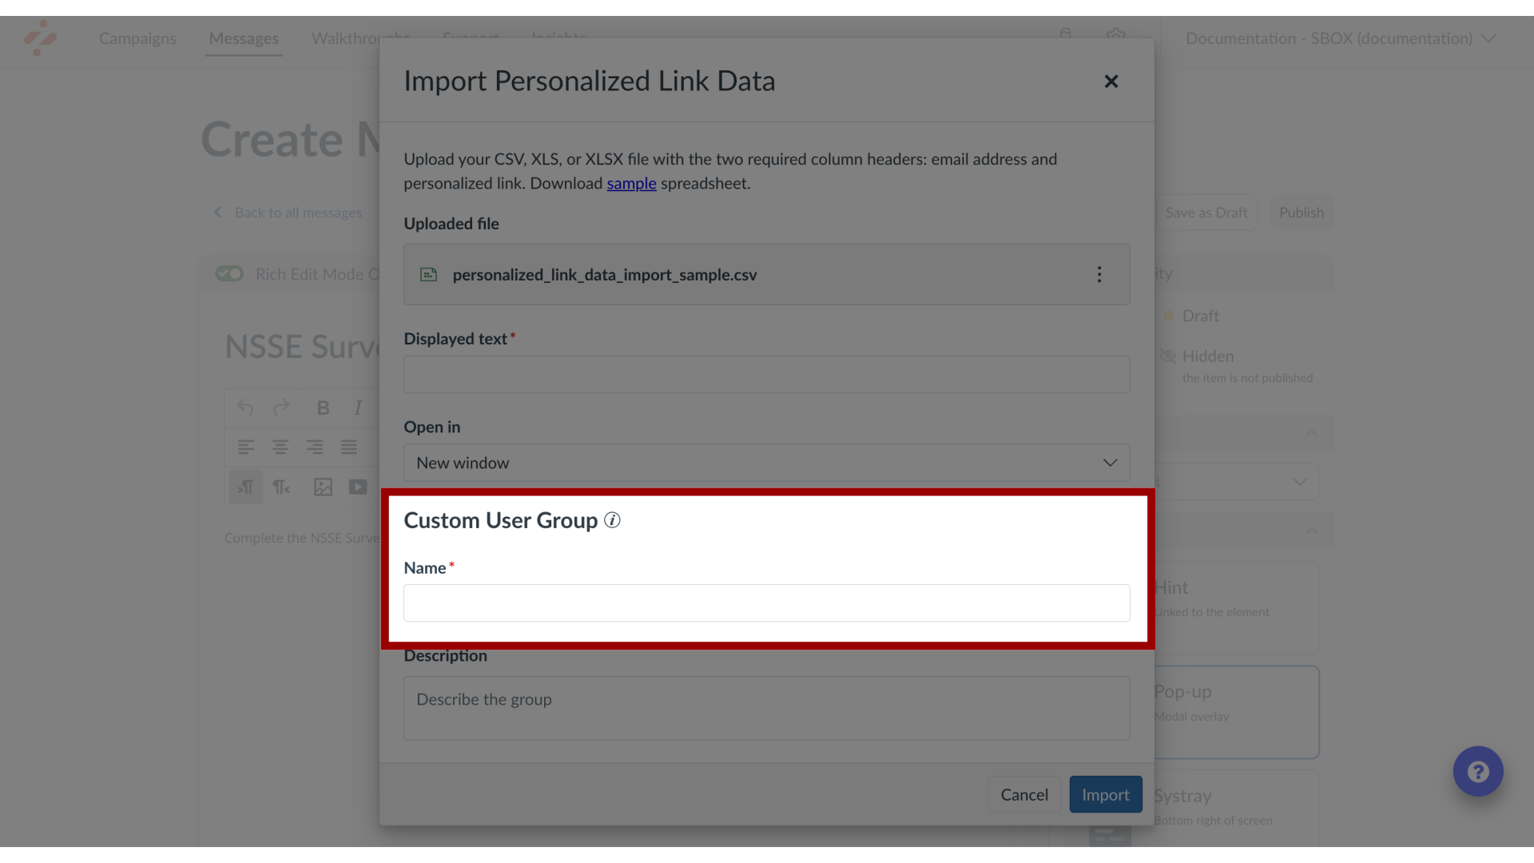
Task: Click the Name input field
Action: (x=767, y=603)
